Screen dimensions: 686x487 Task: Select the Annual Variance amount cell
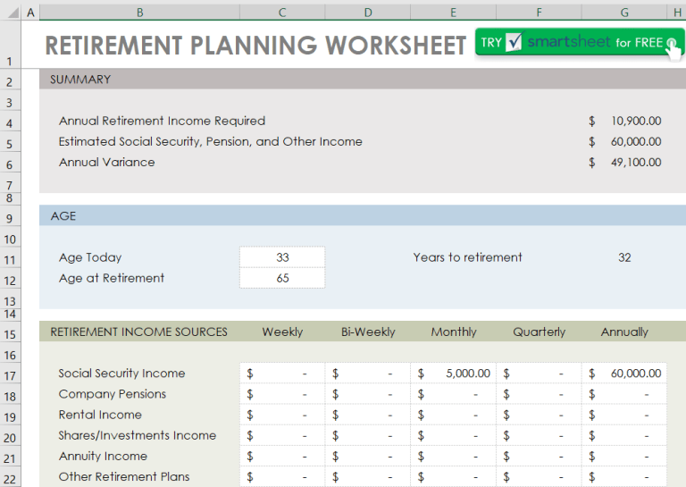point(624,163)
